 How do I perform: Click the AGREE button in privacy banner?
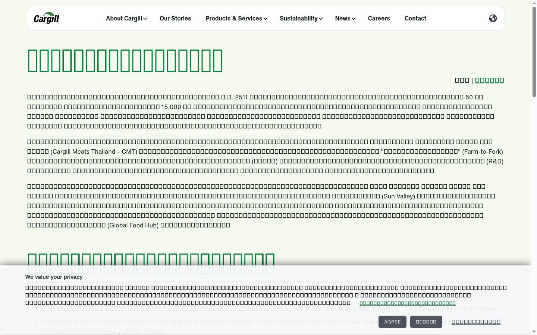click(392, 322)
